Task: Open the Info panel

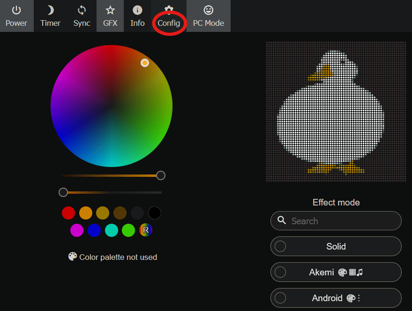Action: [137, 16]
